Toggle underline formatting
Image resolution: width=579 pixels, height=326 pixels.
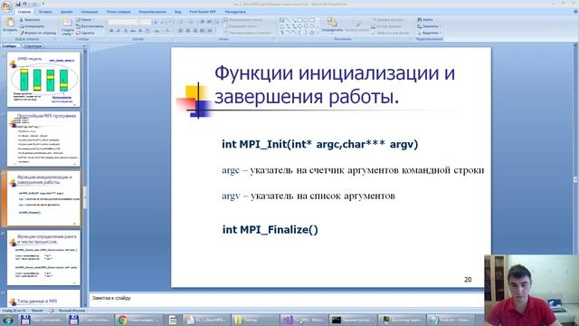coord(126,31)
